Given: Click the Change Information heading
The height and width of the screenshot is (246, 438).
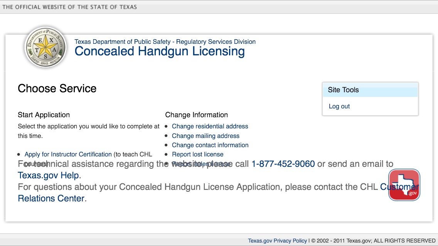Looking at the screenshot, I should [x=196, y=115].
